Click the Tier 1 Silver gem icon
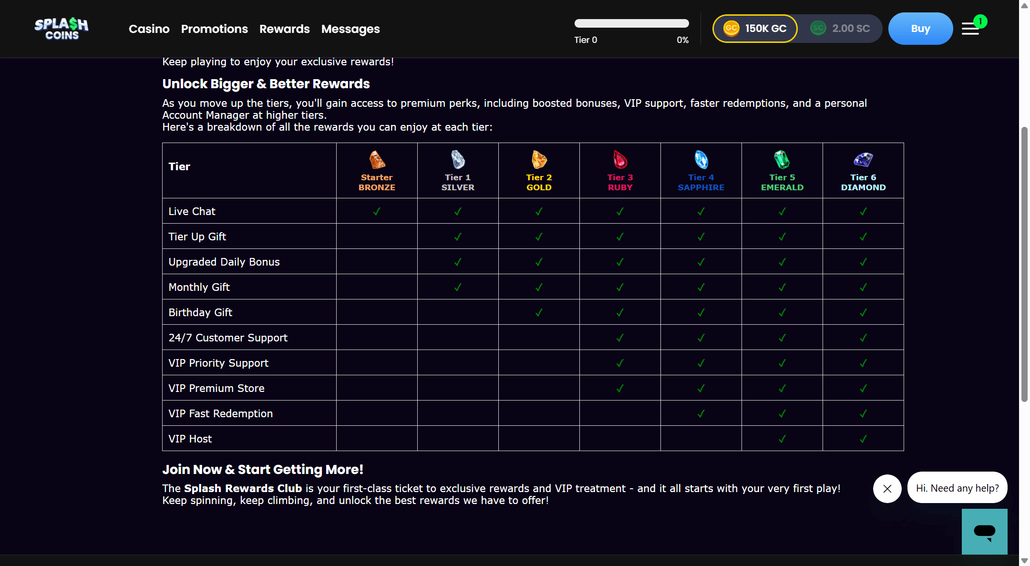The height and width of the screenshot is (566, 1030). coord(458,160)
